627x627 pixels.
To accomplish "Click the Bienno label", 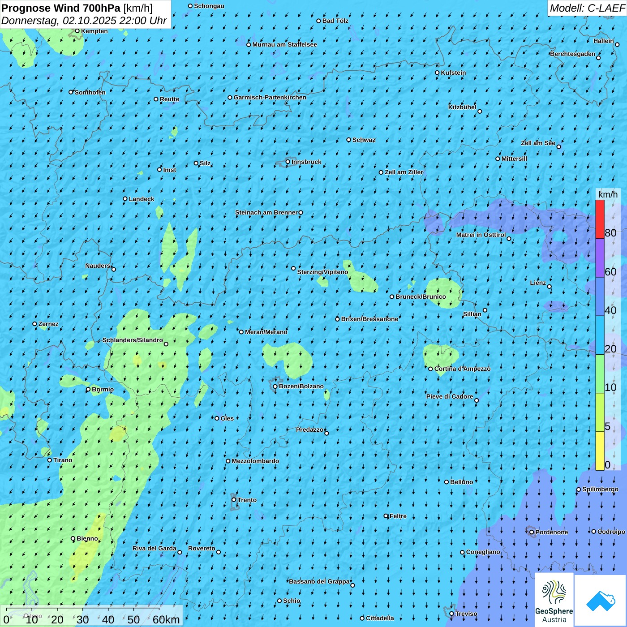I will [x=87, y=538].
